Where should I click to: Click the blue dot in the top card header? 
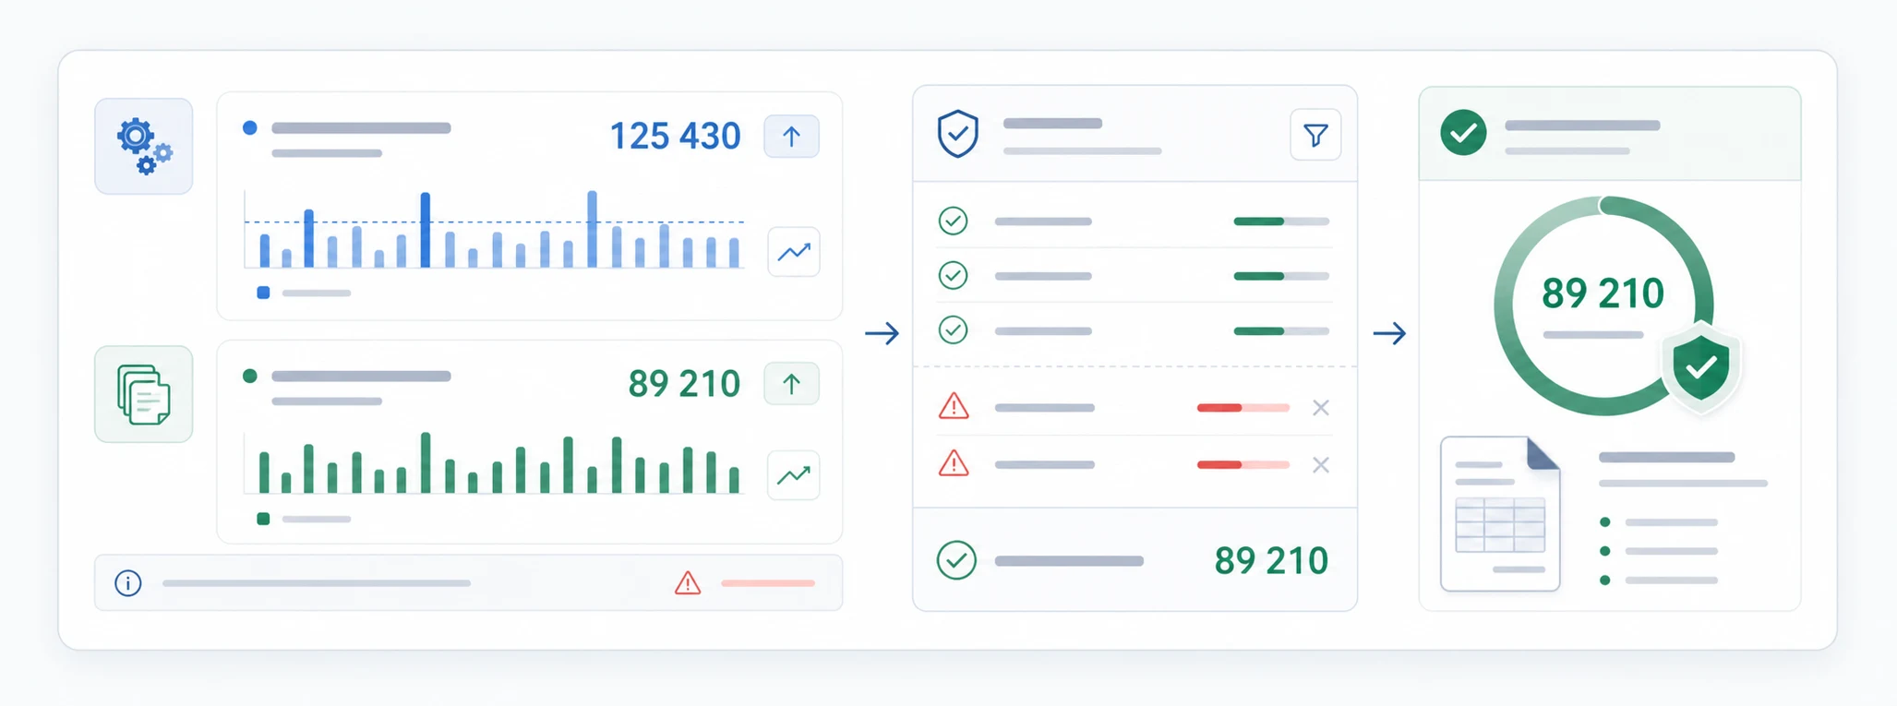tap(249, 127)
